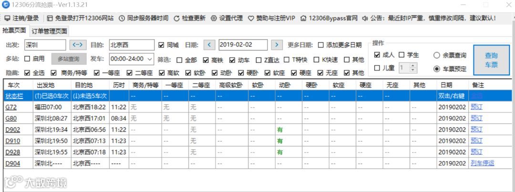Image resolution: width=515 pixels, height=192 pixels.
Task: Click 有 in D902 动卧 cell
Action: click(280, 130)
